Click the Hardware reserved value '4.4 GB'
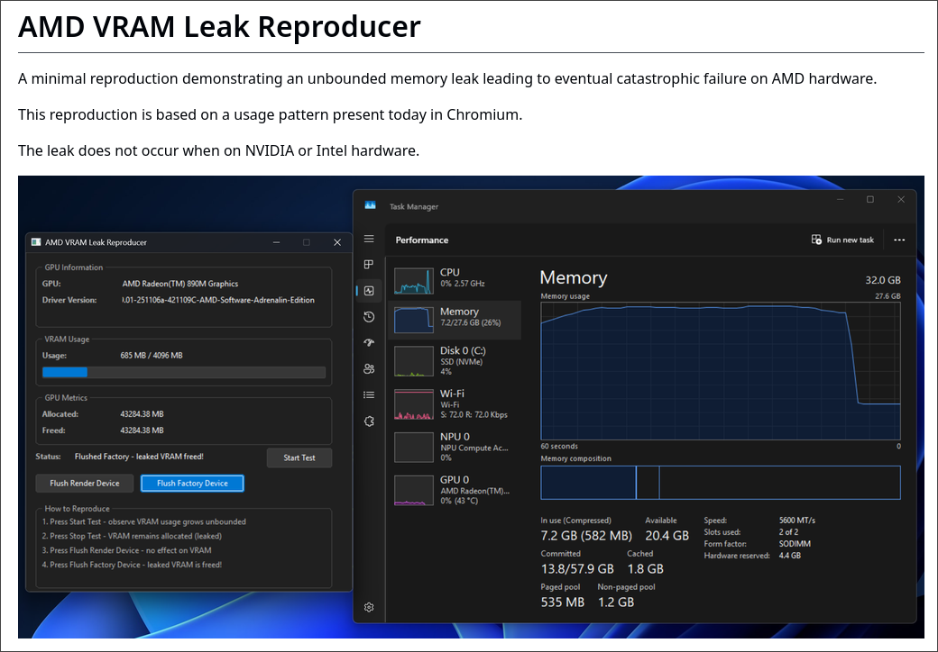Image resolution: width=938 pixels, height=652 pixels. pyautogui.click(x=790, y=556)
